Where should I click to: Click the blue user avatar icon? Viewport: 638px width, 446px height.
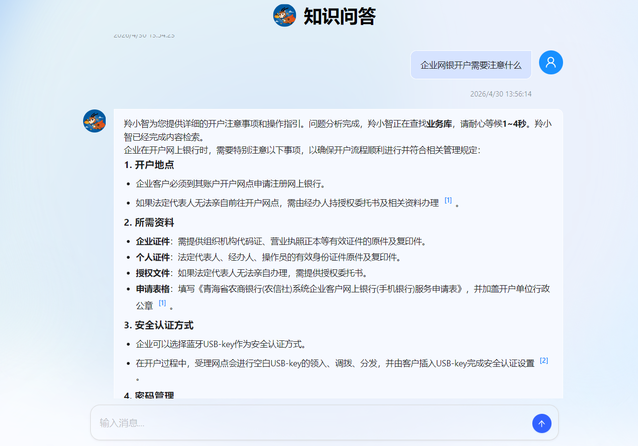(551, 62)
